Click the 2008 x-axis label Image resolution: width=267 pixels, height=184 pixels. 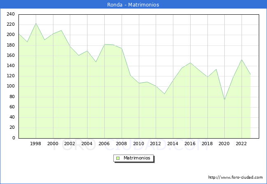pyautogui.click(x=121, y=144)
